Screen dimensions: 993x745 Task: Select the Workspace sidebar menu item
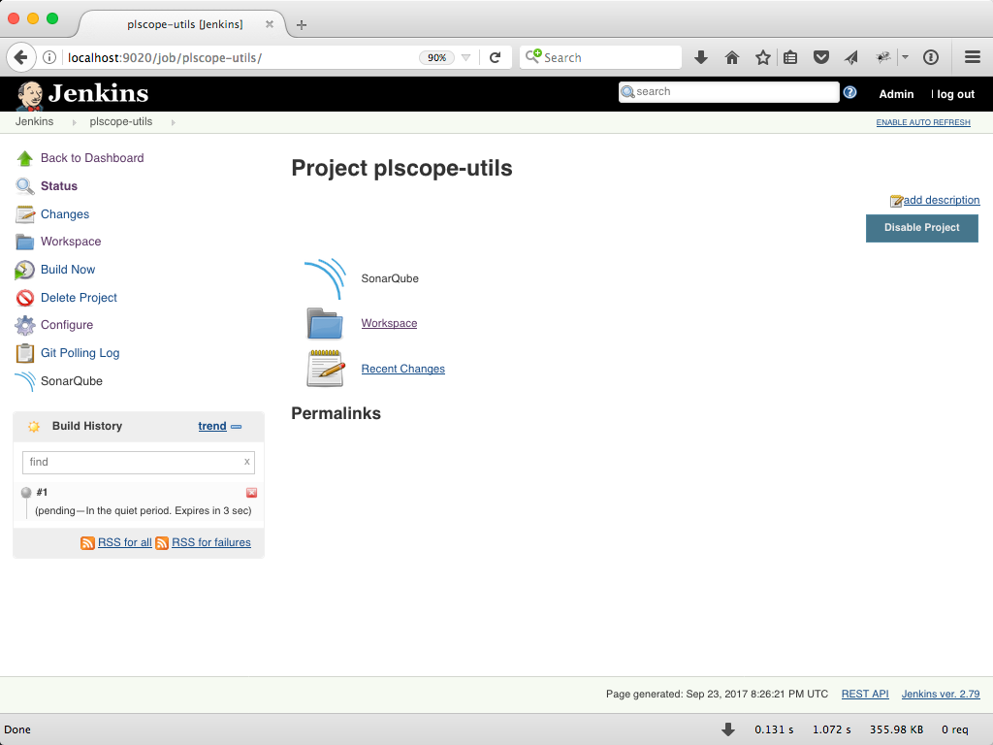click(71, 242)
